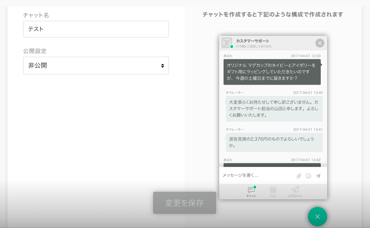Image resolution: width=370 pixels, height=228 pixels.
Task: Open the emoji picker smiley icon
Action: pyautogui.click(x=309, y=176)
